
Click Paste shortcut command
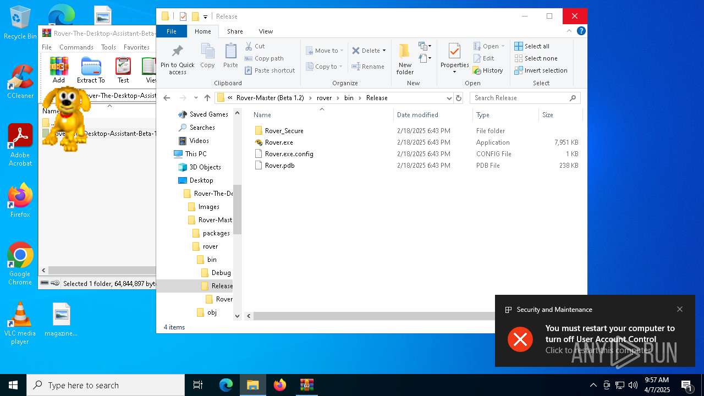[269, 70]
